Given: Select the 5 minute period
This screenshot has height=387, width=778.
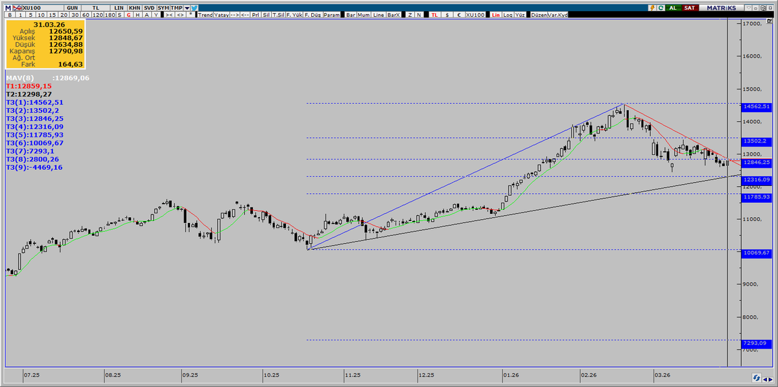Looking at the screenshot, I should [x=30, y=14].
